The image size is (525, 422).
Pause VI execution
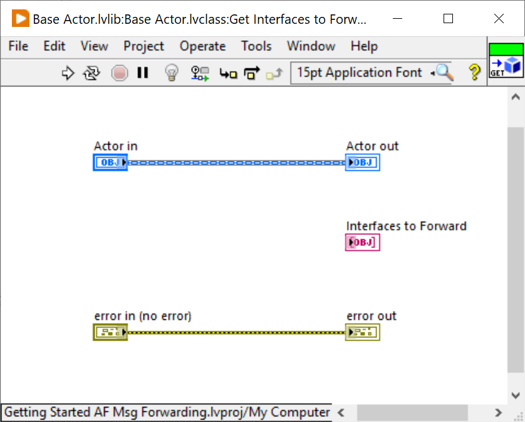(143, 73)
